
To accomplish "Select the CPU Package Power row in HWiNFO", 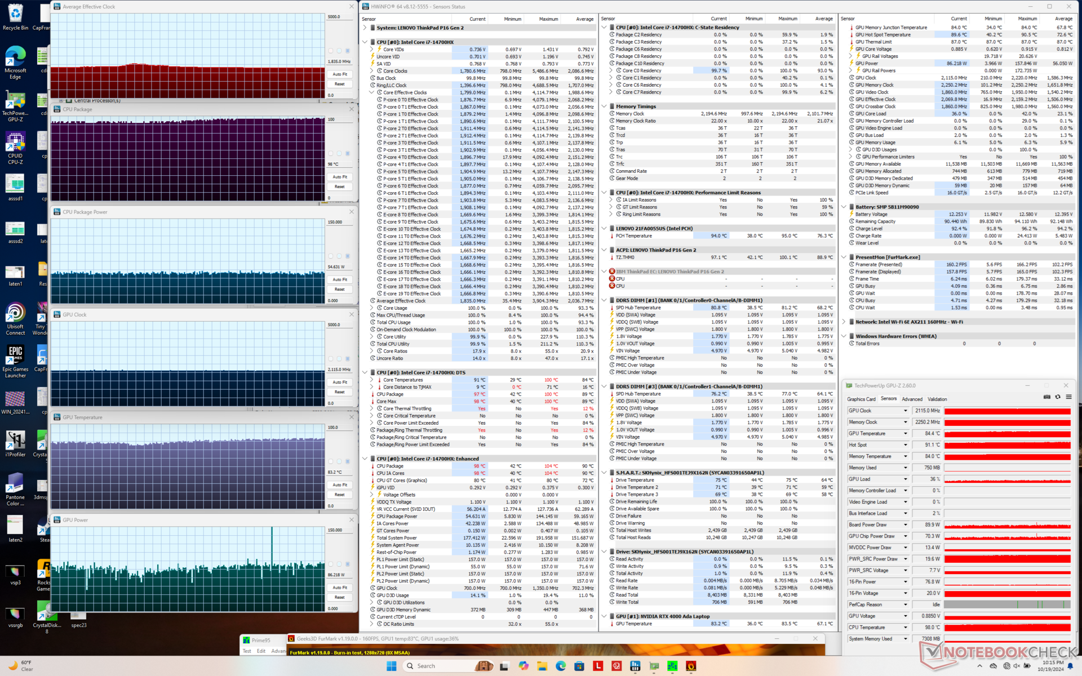I will point(483,517).
